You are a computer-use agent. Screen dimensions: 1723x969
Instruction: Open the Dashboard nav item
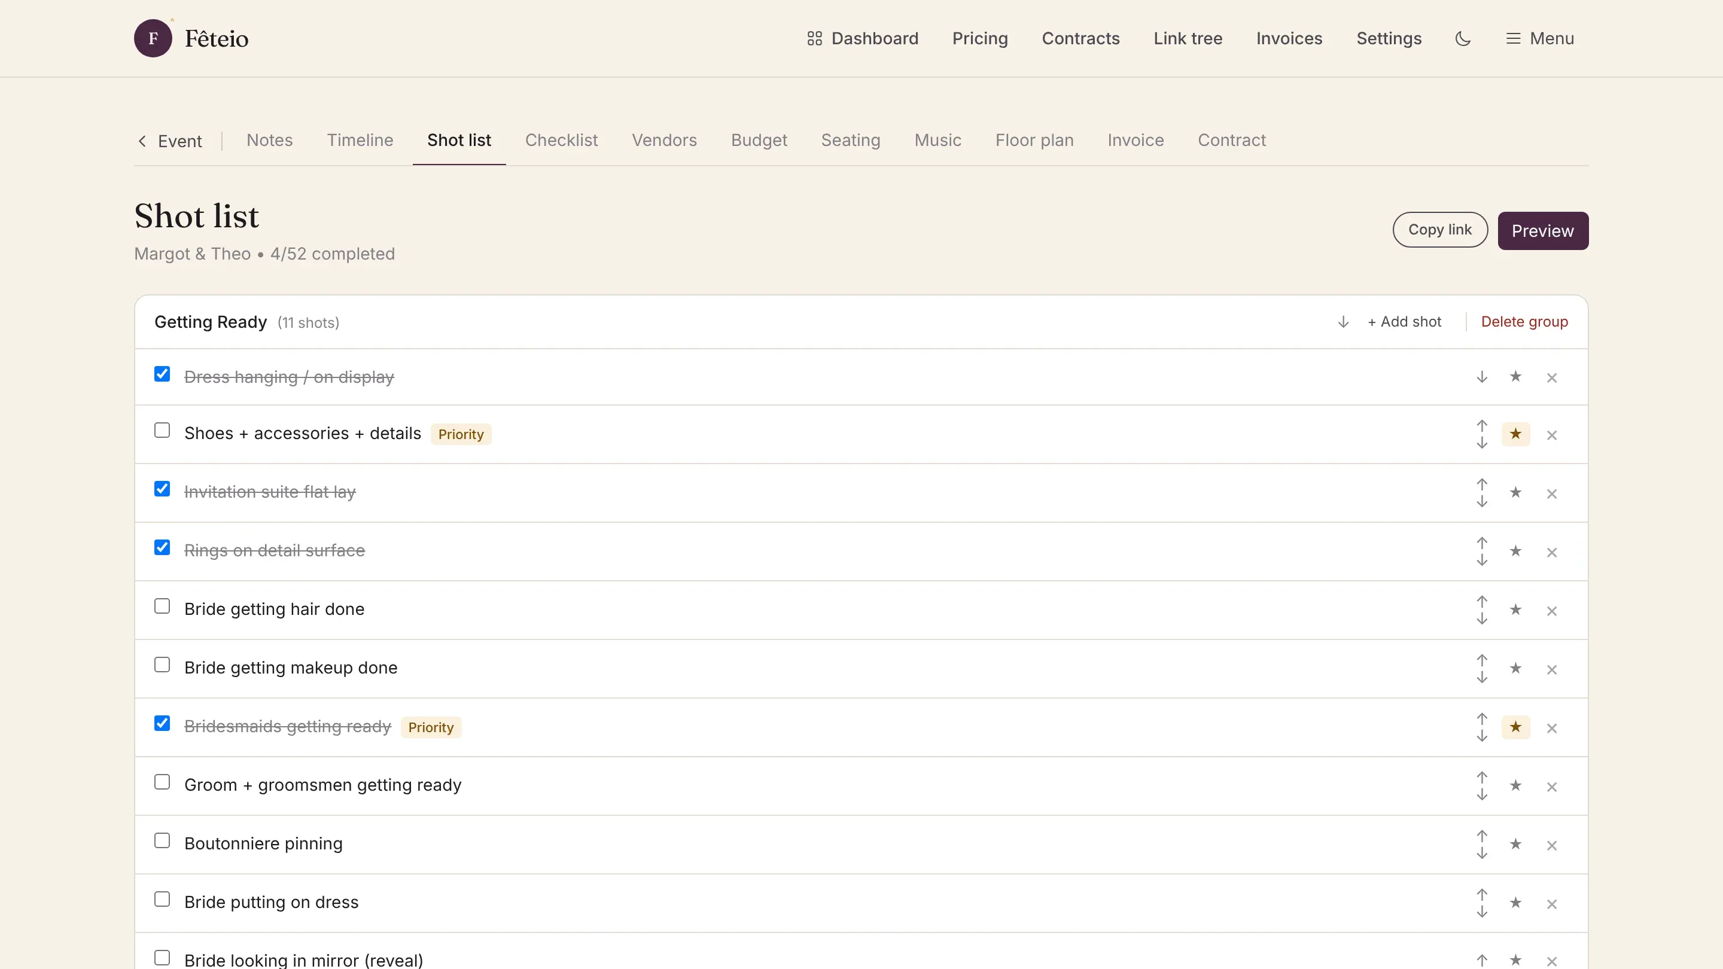click(x=863, y=39)
